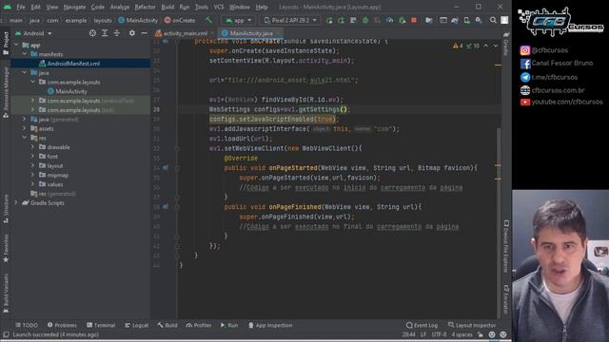Image resolution: width=609 pixels, height=342 pixels.
Task: Click the editor vertical scrollbar
Action: 499,223
